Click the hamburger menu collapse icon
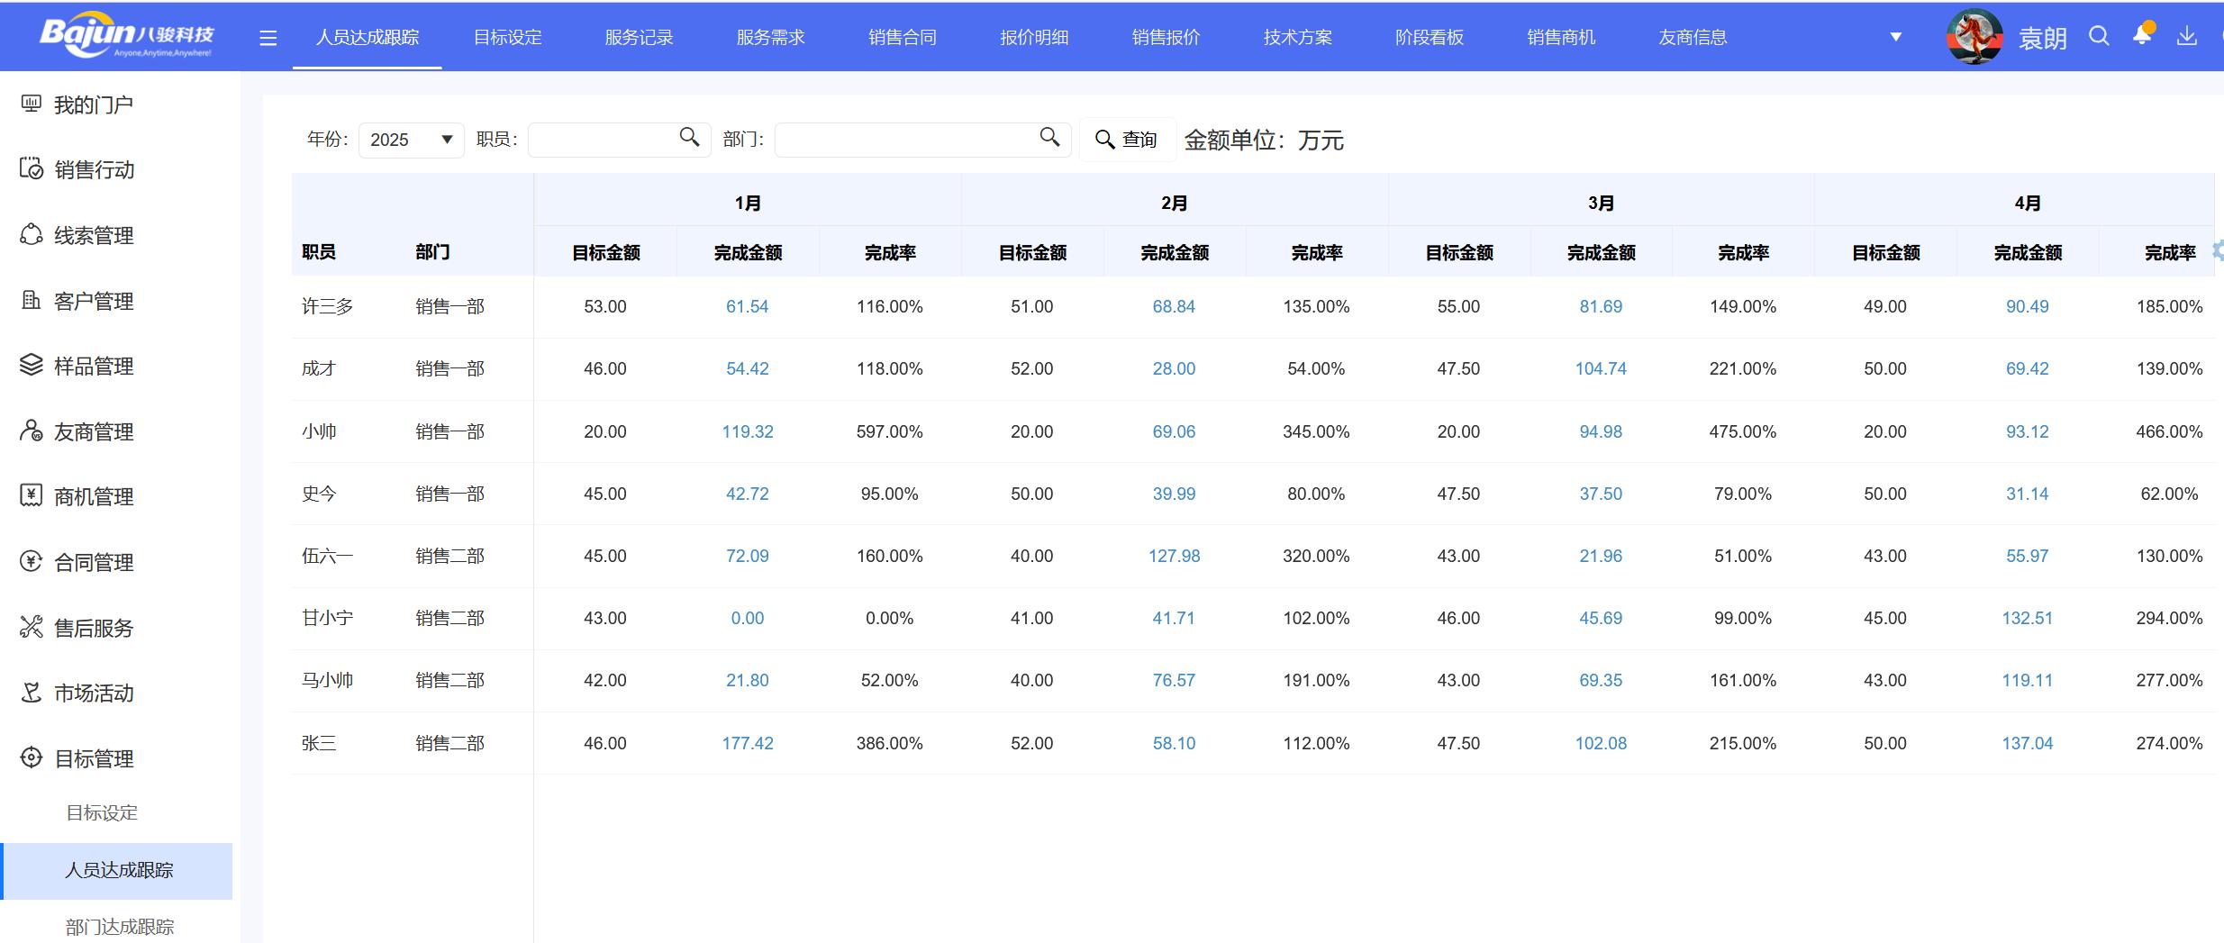This screenshot has height=943, width=2224. (268, 38)
